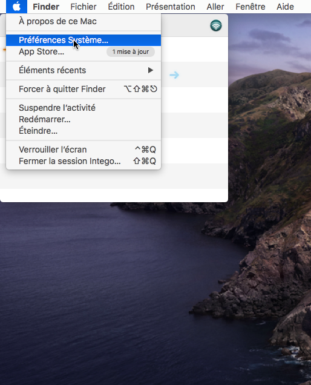Viewport: 311px width, 385px height.
Task: Select Redémarrer…
Action: (83, 119)
